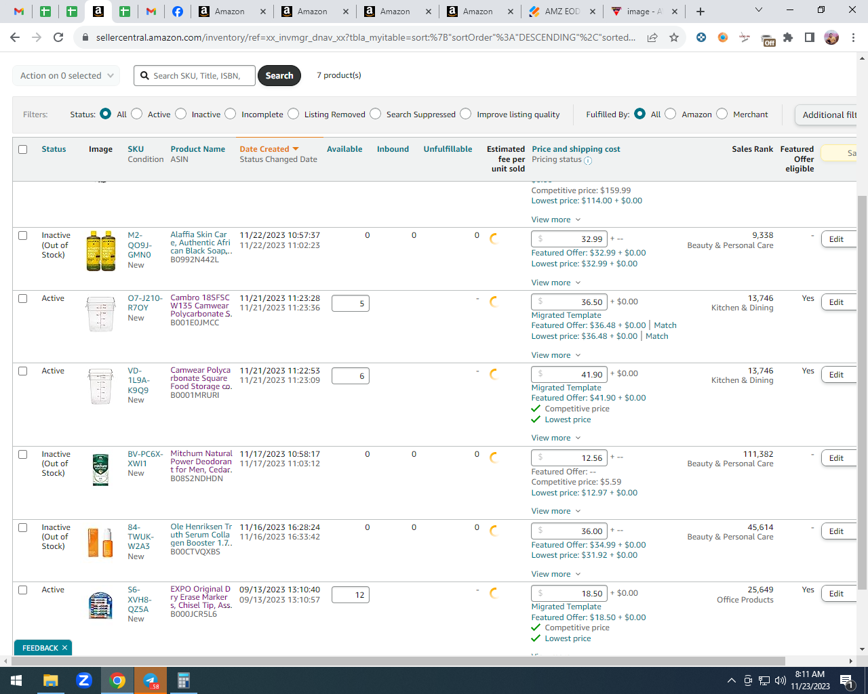Click the volume icon in system tray
Screen dimensions: 868x694
click(x=781, y=680)
